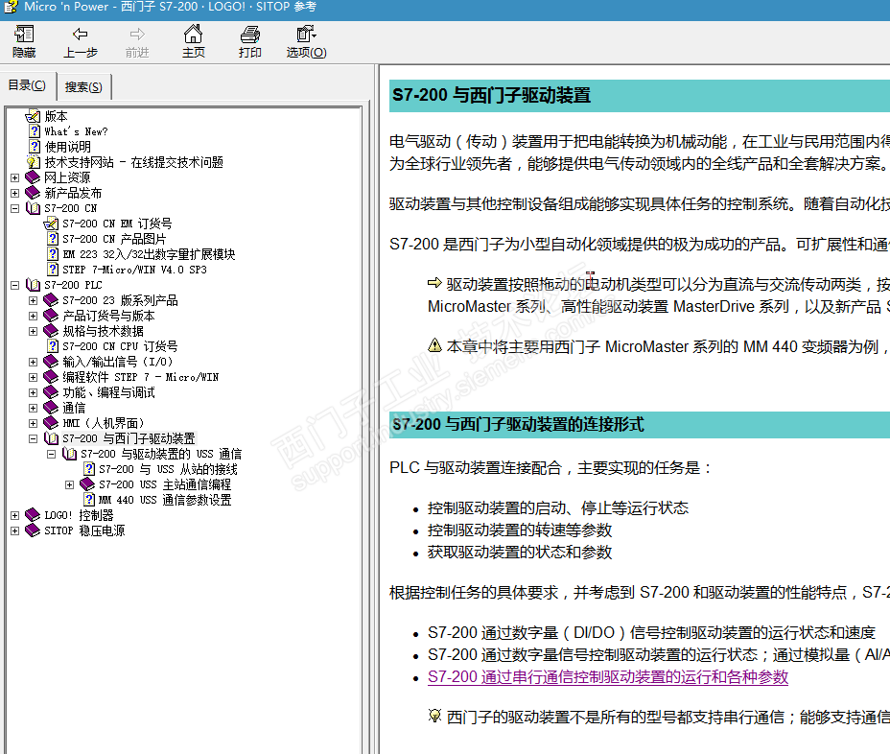Collapse the S7-200 PLC tree node
The height and width of the screenshot is (754, 890).
tap(14, 285)
